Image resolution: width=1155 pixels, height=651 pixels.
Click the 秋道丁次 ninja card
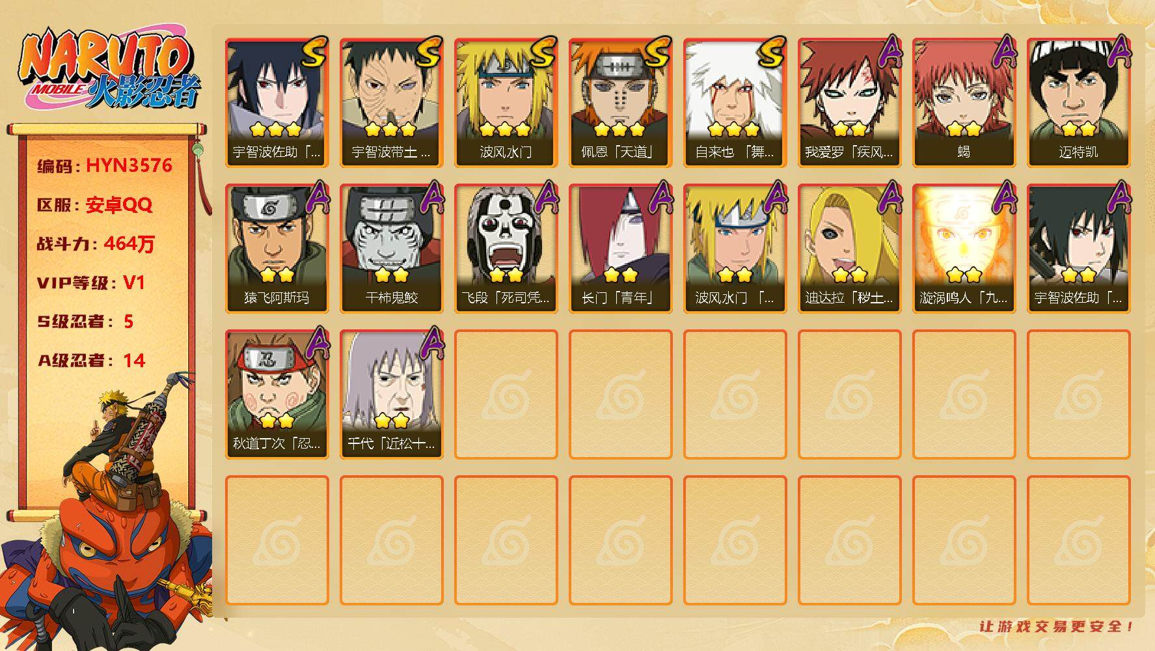pyautogui.click(x=277, y=395)
